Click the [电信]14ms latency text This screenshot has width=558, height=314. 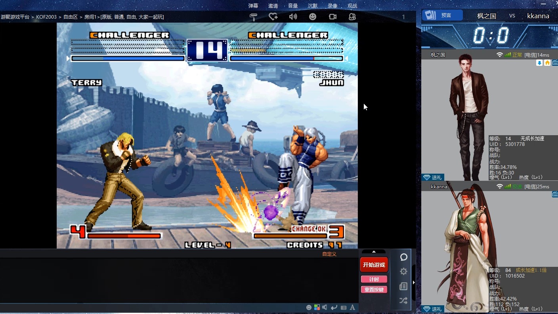click(x=537, y=55)
